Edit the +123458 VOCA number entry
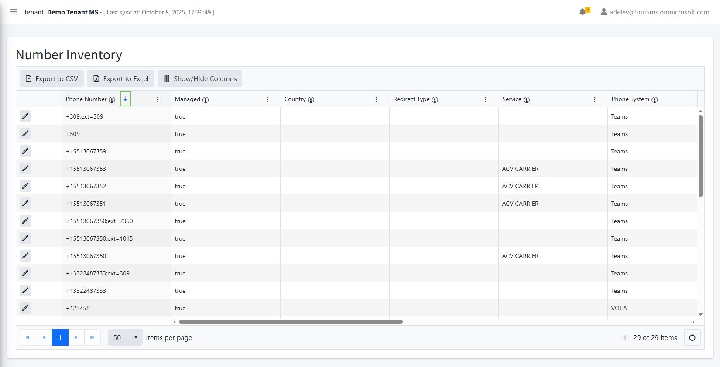 (x=25, y=308)
